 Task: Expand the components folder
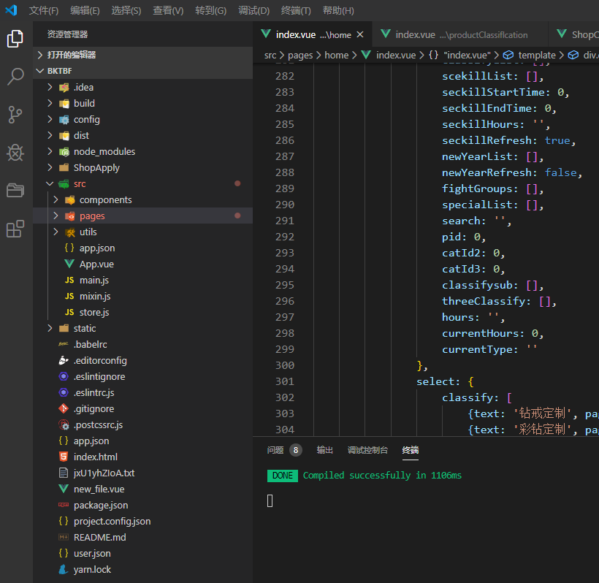[x=56, y=199]
